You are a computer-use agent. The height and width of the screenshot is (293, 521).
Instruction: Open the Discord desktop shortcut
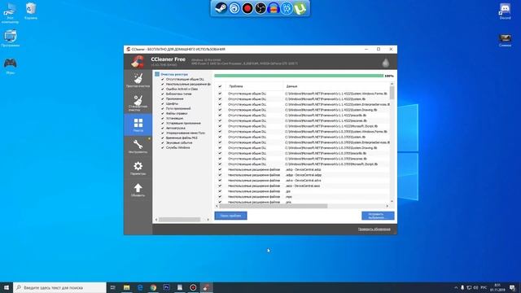(505, 11)
